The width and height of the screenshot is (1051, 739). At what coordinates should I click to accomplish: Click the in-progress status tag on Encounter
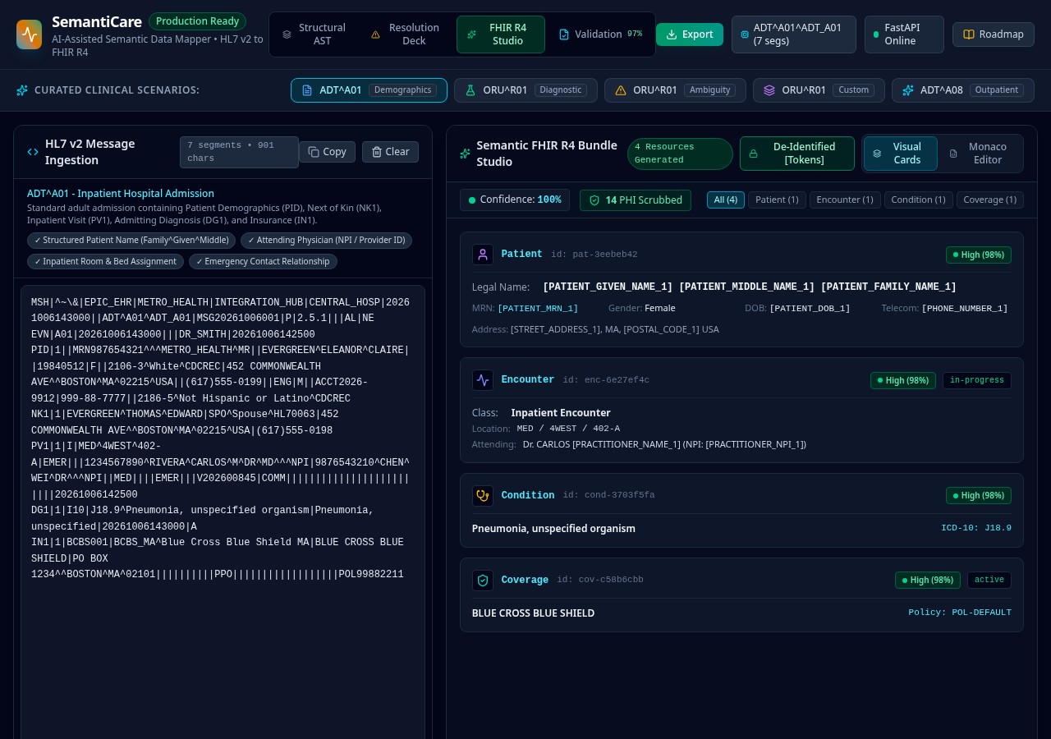977,380
